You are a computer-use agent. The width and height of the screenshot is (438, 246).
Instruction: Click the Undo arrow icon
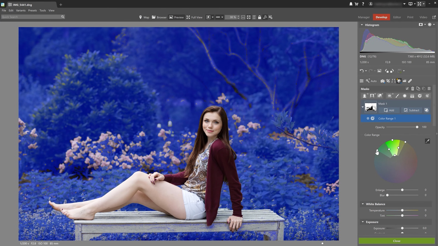tap(361, 71)
